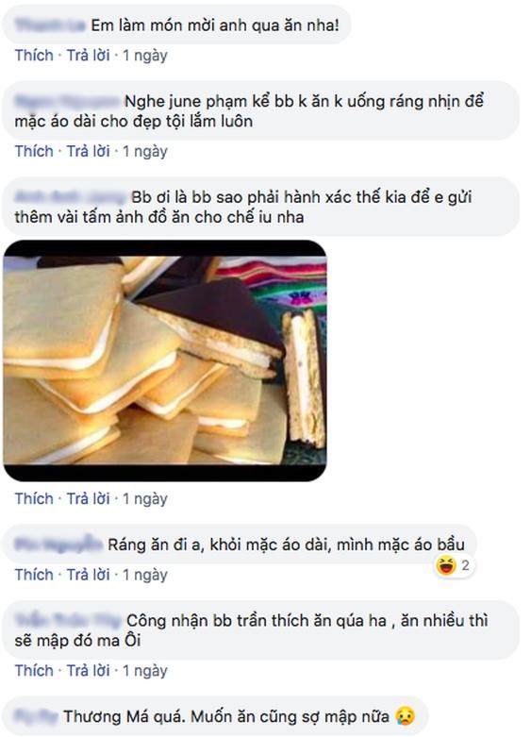Reply to the 'Ráng ăn đi a' comment
531x737 pixels.
(x=88, y=575)
